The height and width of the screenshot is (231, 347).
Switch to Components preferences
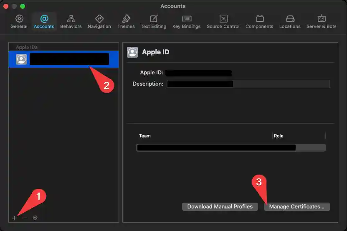click(x=259, y=21)
